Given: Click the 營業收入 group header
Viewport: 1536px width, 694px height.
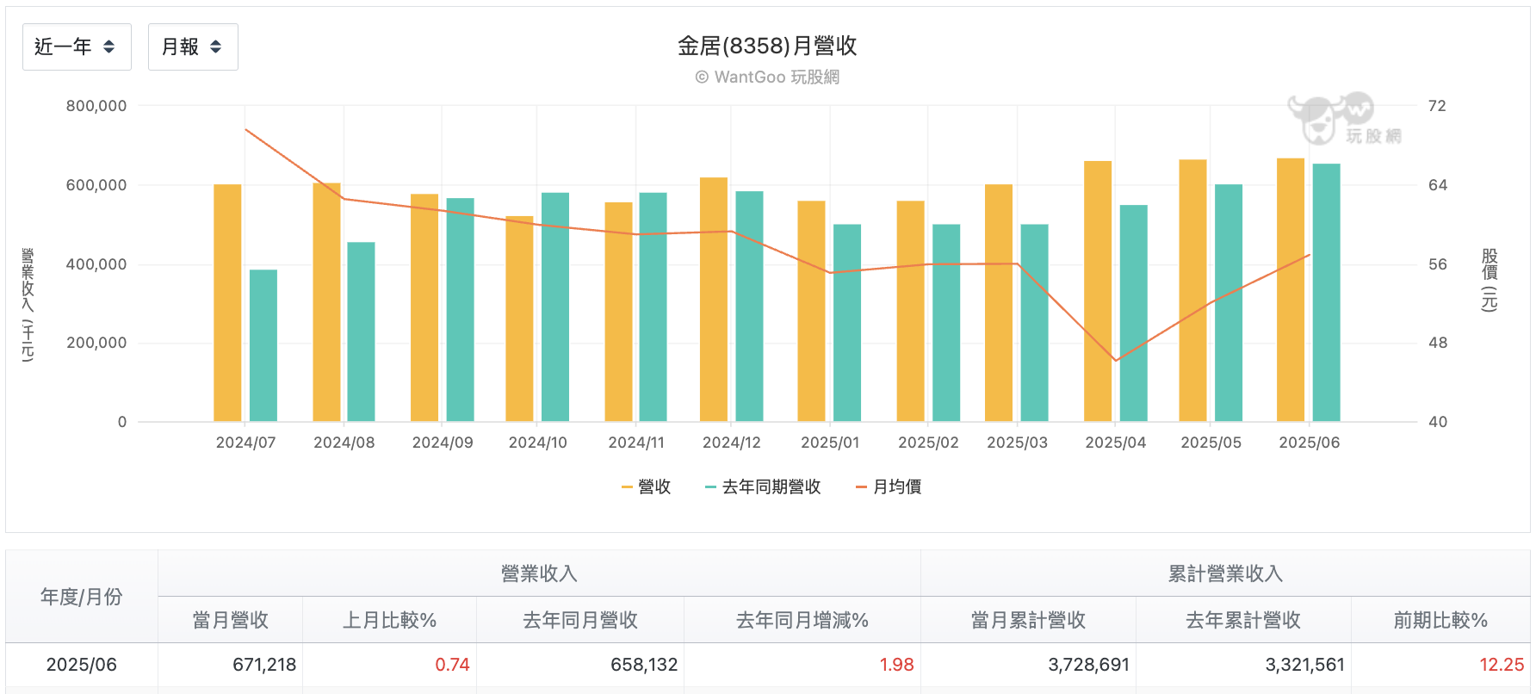Looking at the screenshot, I should click(539, 573).
